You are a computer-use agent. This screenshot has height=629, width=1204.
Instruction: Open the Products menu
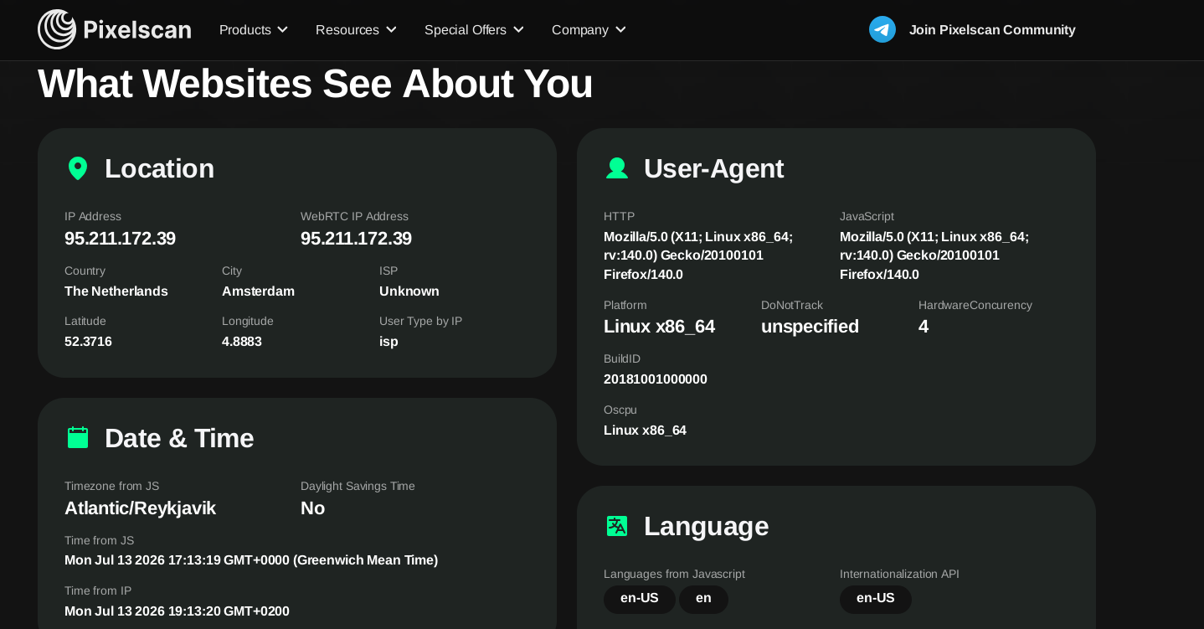tap(254, 30)
